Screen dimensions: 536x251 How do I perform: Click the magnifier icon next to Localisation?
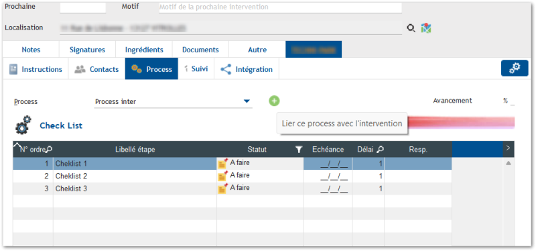coord(411,28)
